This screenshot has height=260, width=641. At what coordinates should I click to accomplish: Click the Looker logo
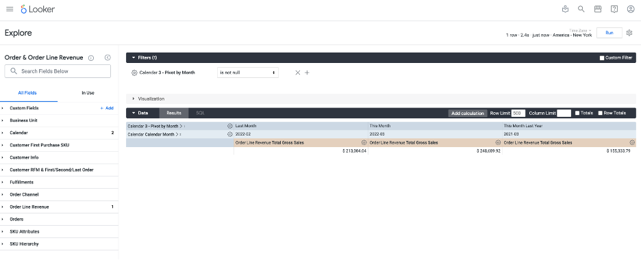click(38, 9)
